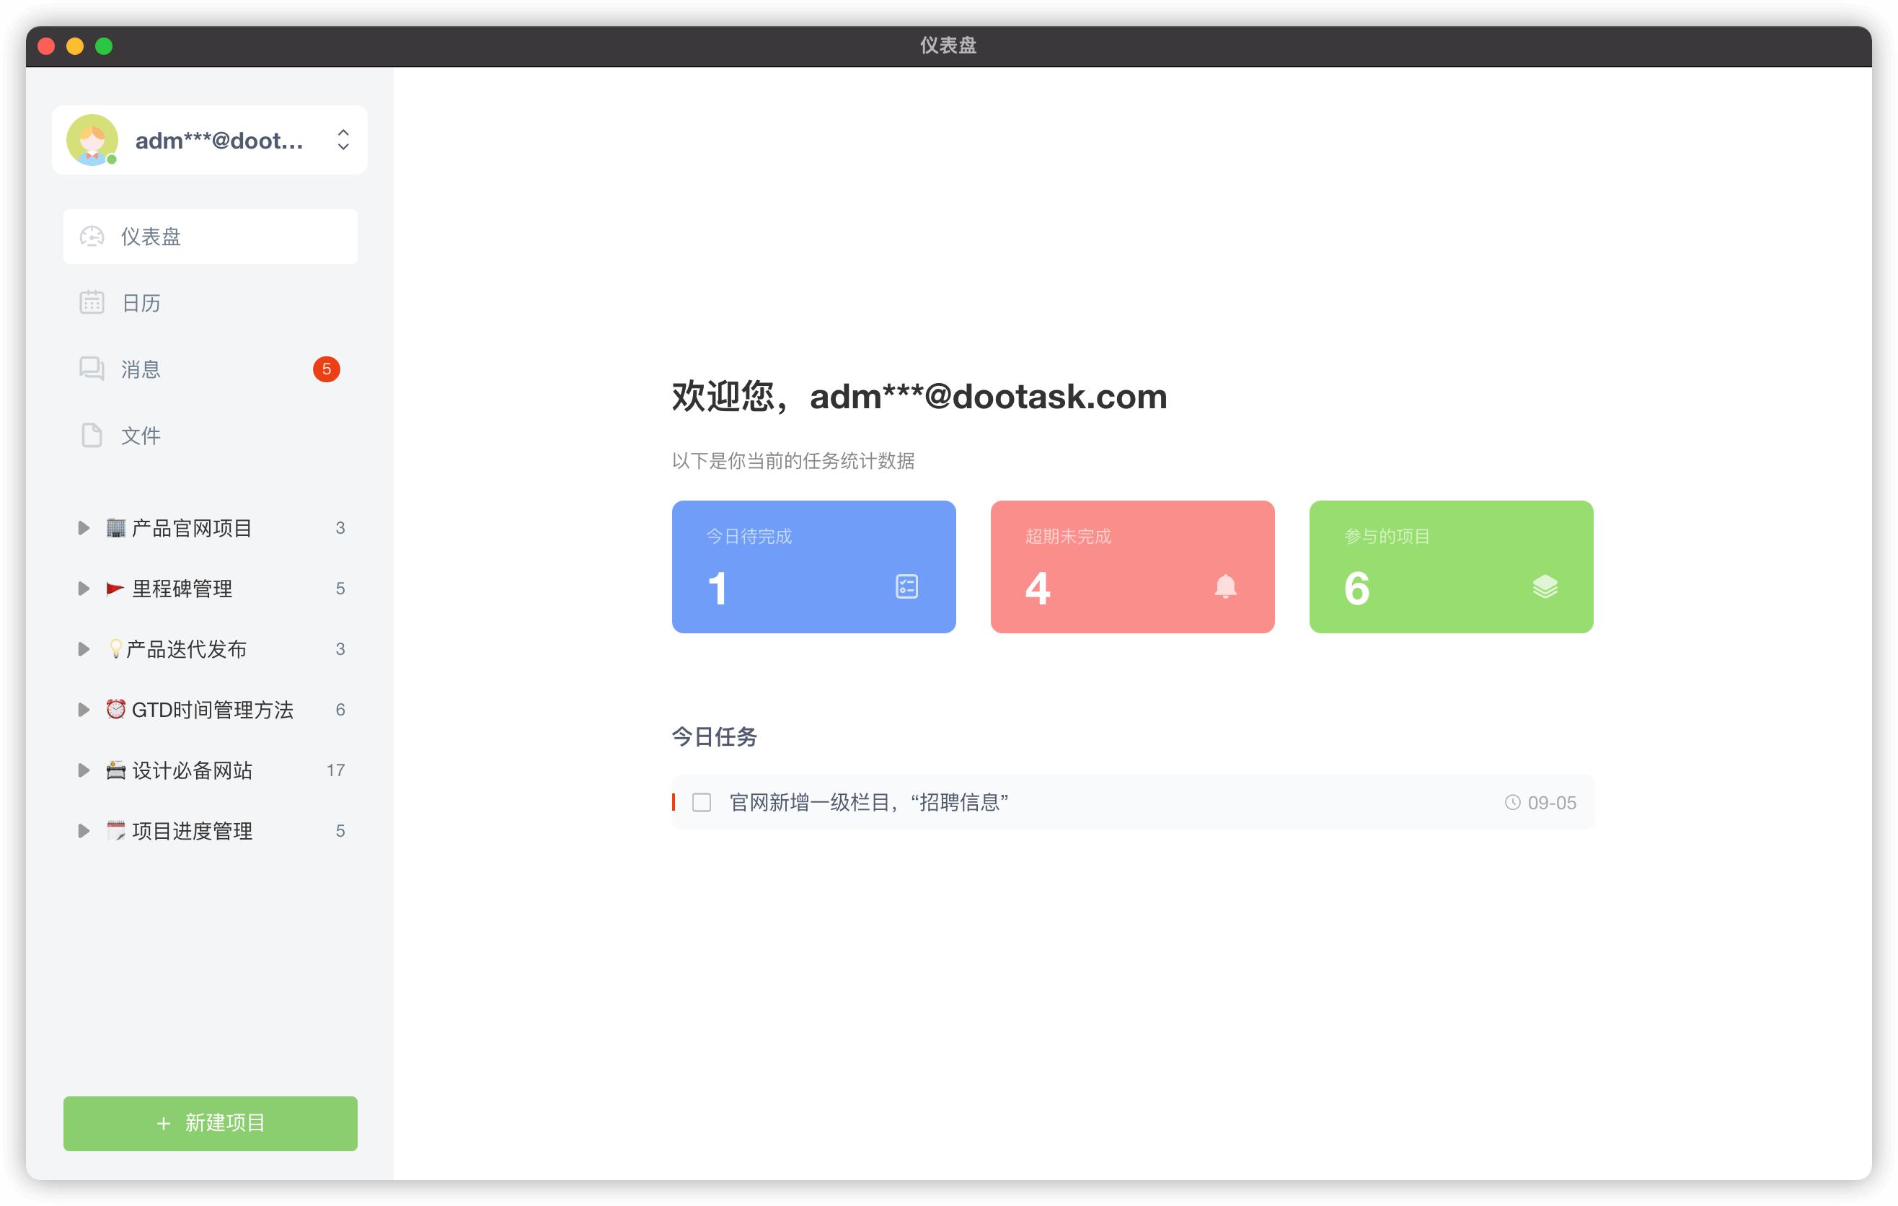The height and width of the screenshot is (1206, 1898).
Task: Open the 日历 calendar icon
Action: pyautogui.click(x=93, y=302)
